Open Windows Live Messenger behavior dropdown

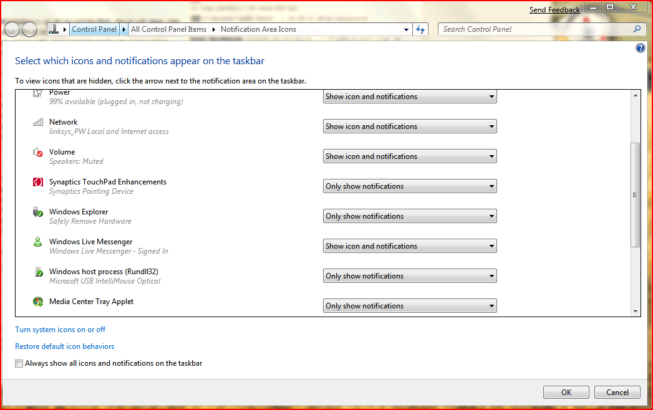tap(410, 246)
